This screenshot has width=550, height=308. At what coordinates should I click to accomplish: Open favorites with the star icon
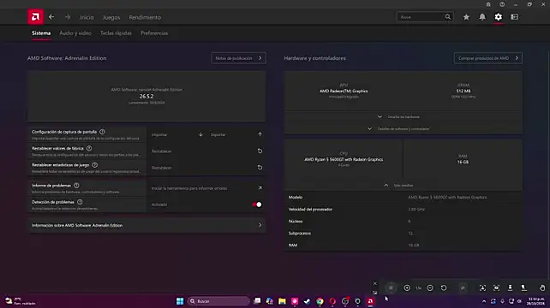coord(466,17)
